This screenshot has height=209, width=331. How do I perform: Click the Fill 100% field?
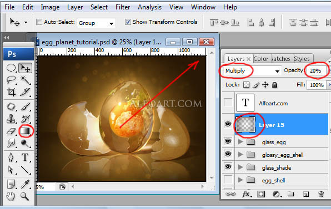click(316, 85)
